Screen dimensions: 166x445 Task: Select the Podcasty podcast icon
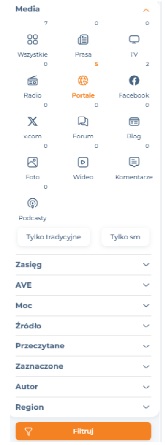[33, 203]
